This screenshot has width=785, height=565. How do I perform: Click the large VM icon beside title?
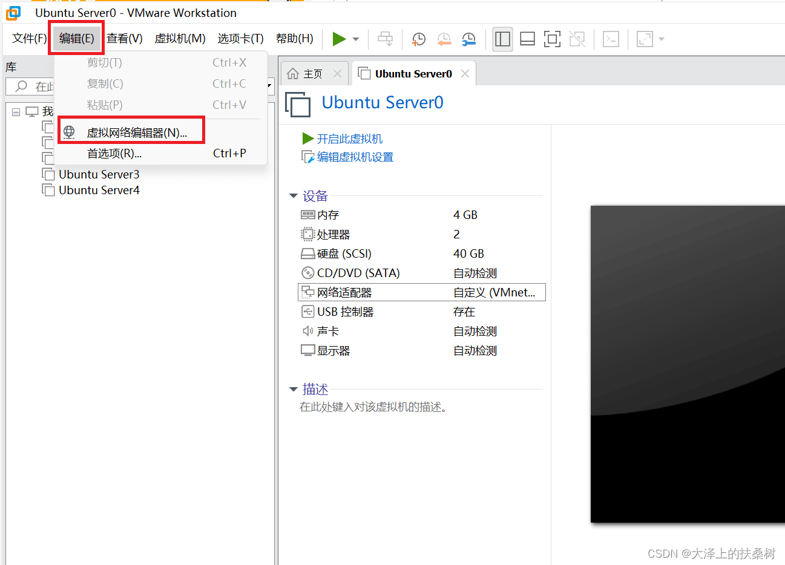[x=298, y=104]
